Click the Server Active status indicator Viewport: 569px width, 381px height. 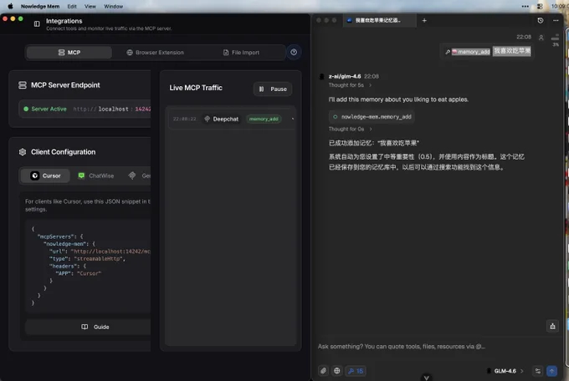(x=45, y=109)
